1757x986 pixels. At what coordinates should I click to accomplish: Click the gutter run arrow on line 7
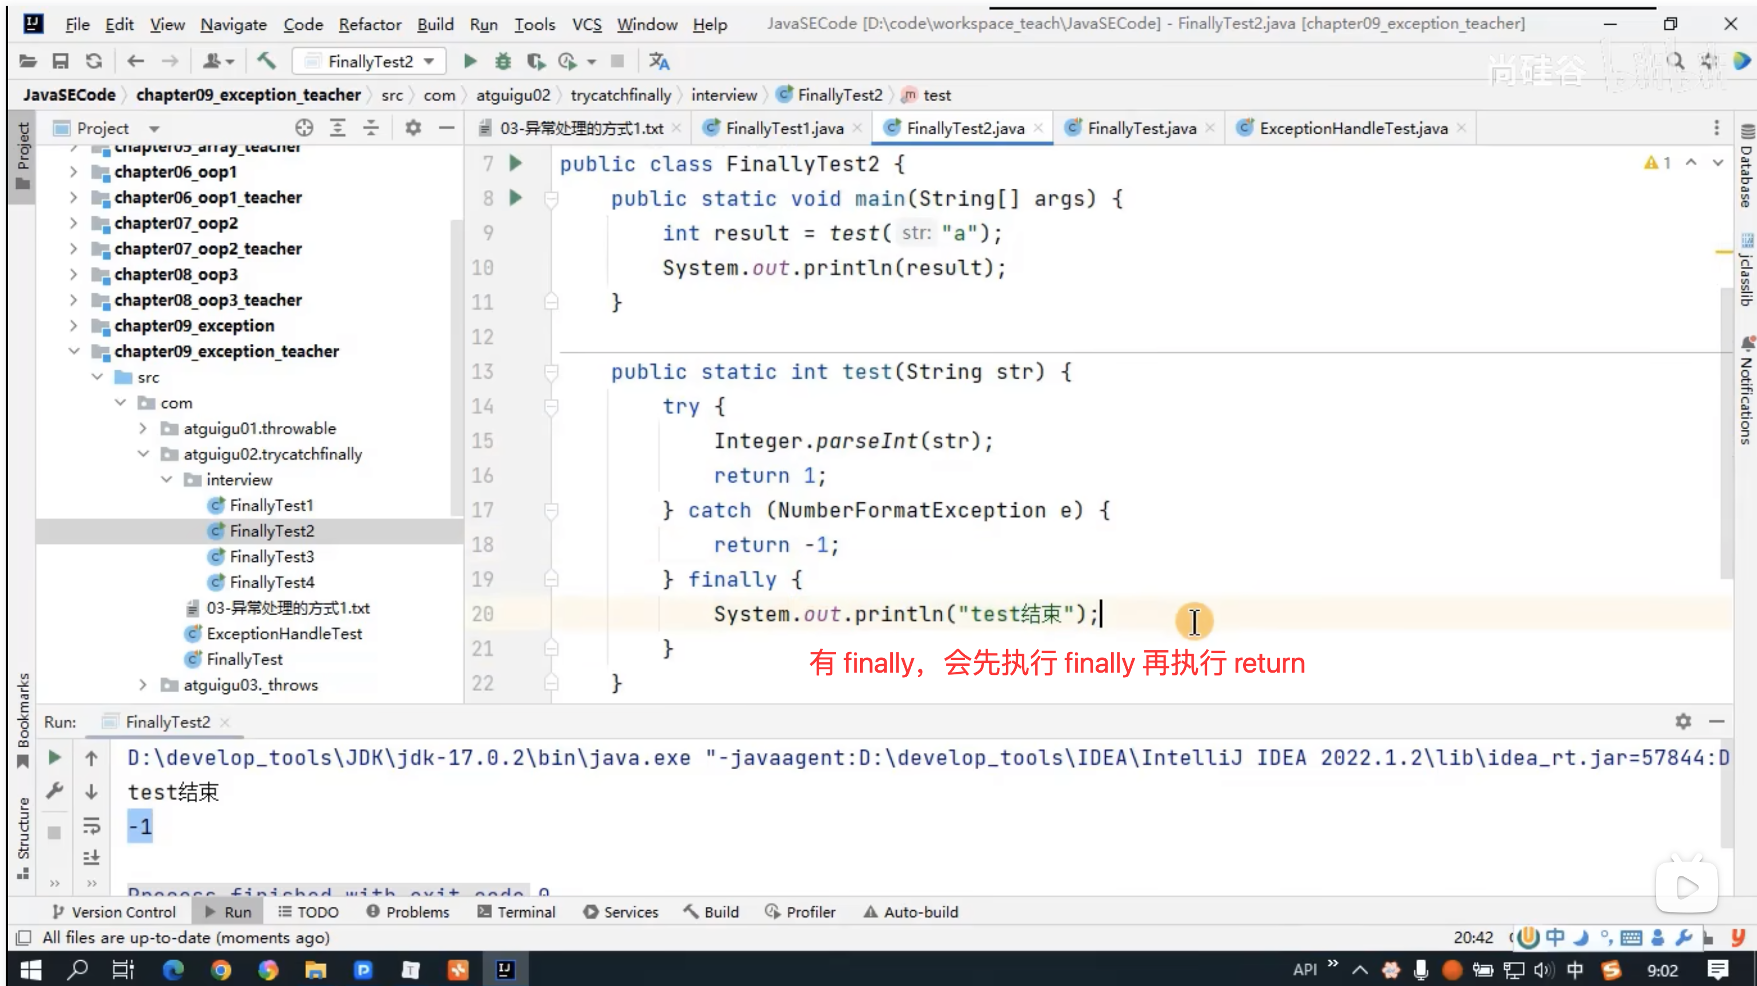pyautogui.click(x=516, y=163)
